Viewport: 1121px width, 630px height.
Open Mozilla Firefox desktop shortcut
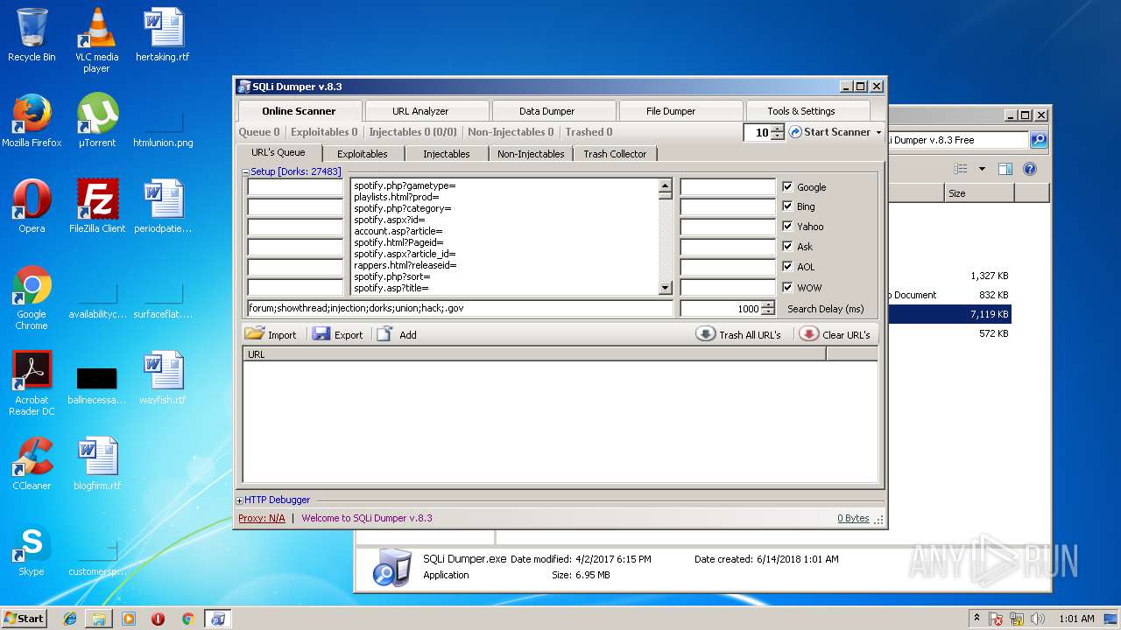pos(32,122)
